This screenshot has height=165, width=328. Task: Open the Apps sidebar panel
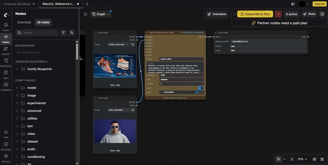6,75
